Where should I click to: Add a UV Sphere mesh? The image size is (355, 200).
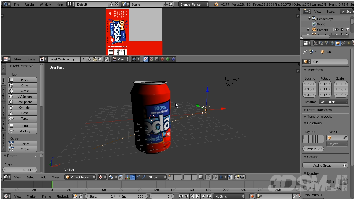point(23,96)
